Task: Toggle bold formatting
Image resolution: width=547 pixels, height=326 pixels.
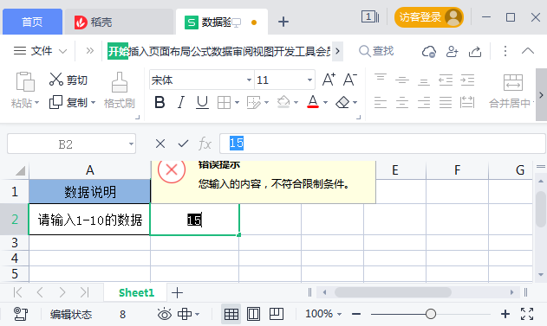Action: coord(160,103)
